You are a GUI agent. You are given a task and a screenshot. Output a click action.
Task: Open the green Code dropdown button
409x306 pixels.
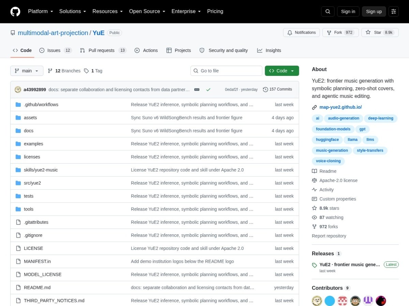tap(282, 71)
